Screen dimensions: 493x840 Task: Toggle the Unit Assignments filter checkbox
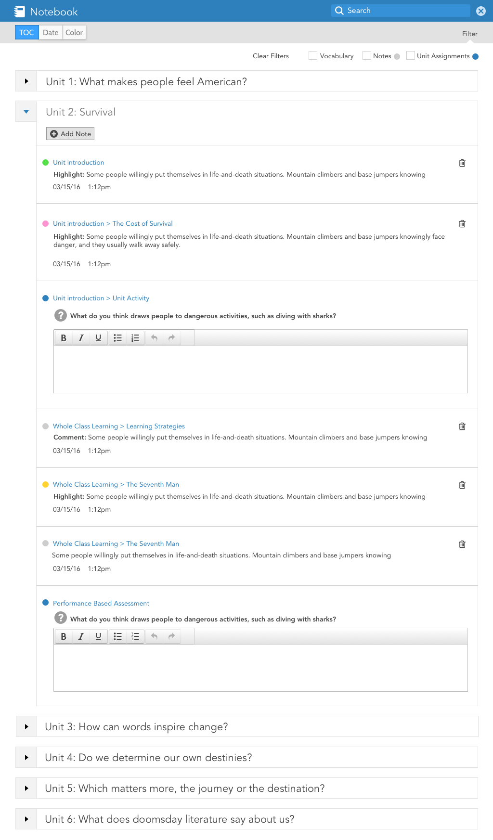[x=411, y=56]
